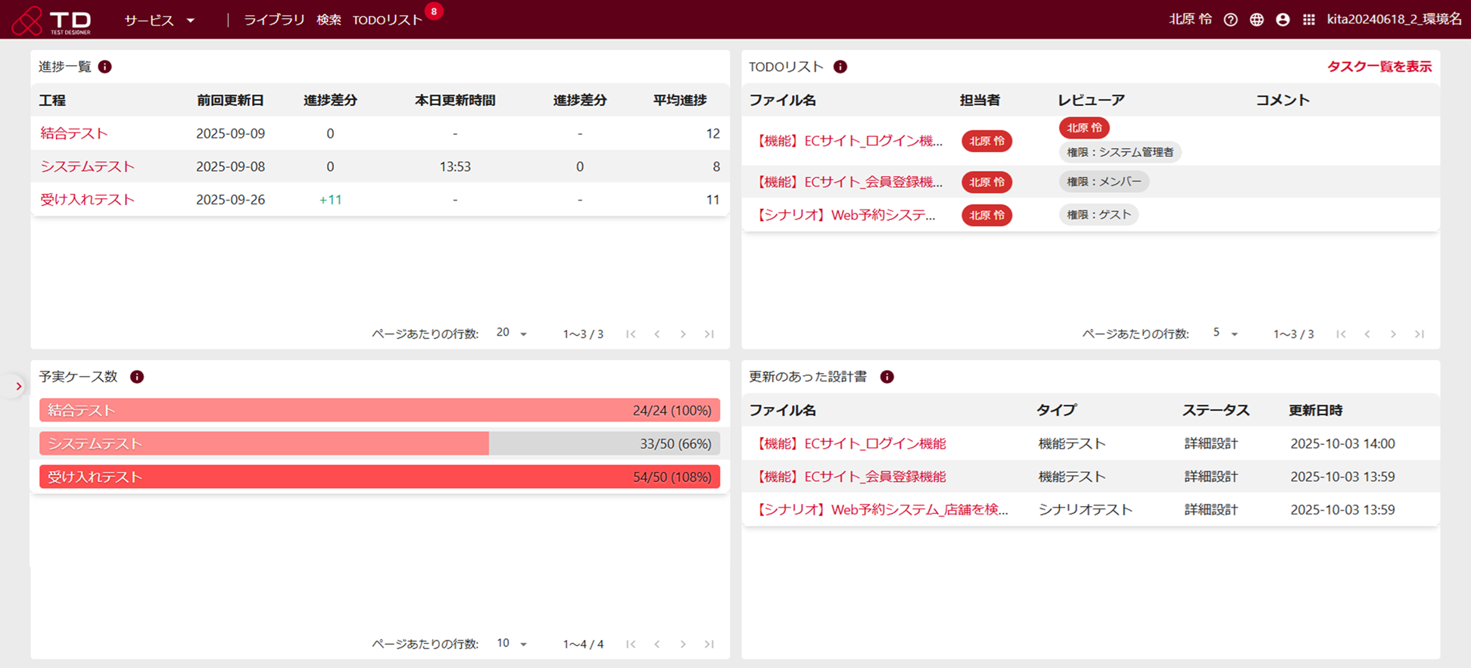This screenshot has width=1471, height=668.
Task: Click the タスク一覧を表示 link
Action: (x=1379, y=67)
